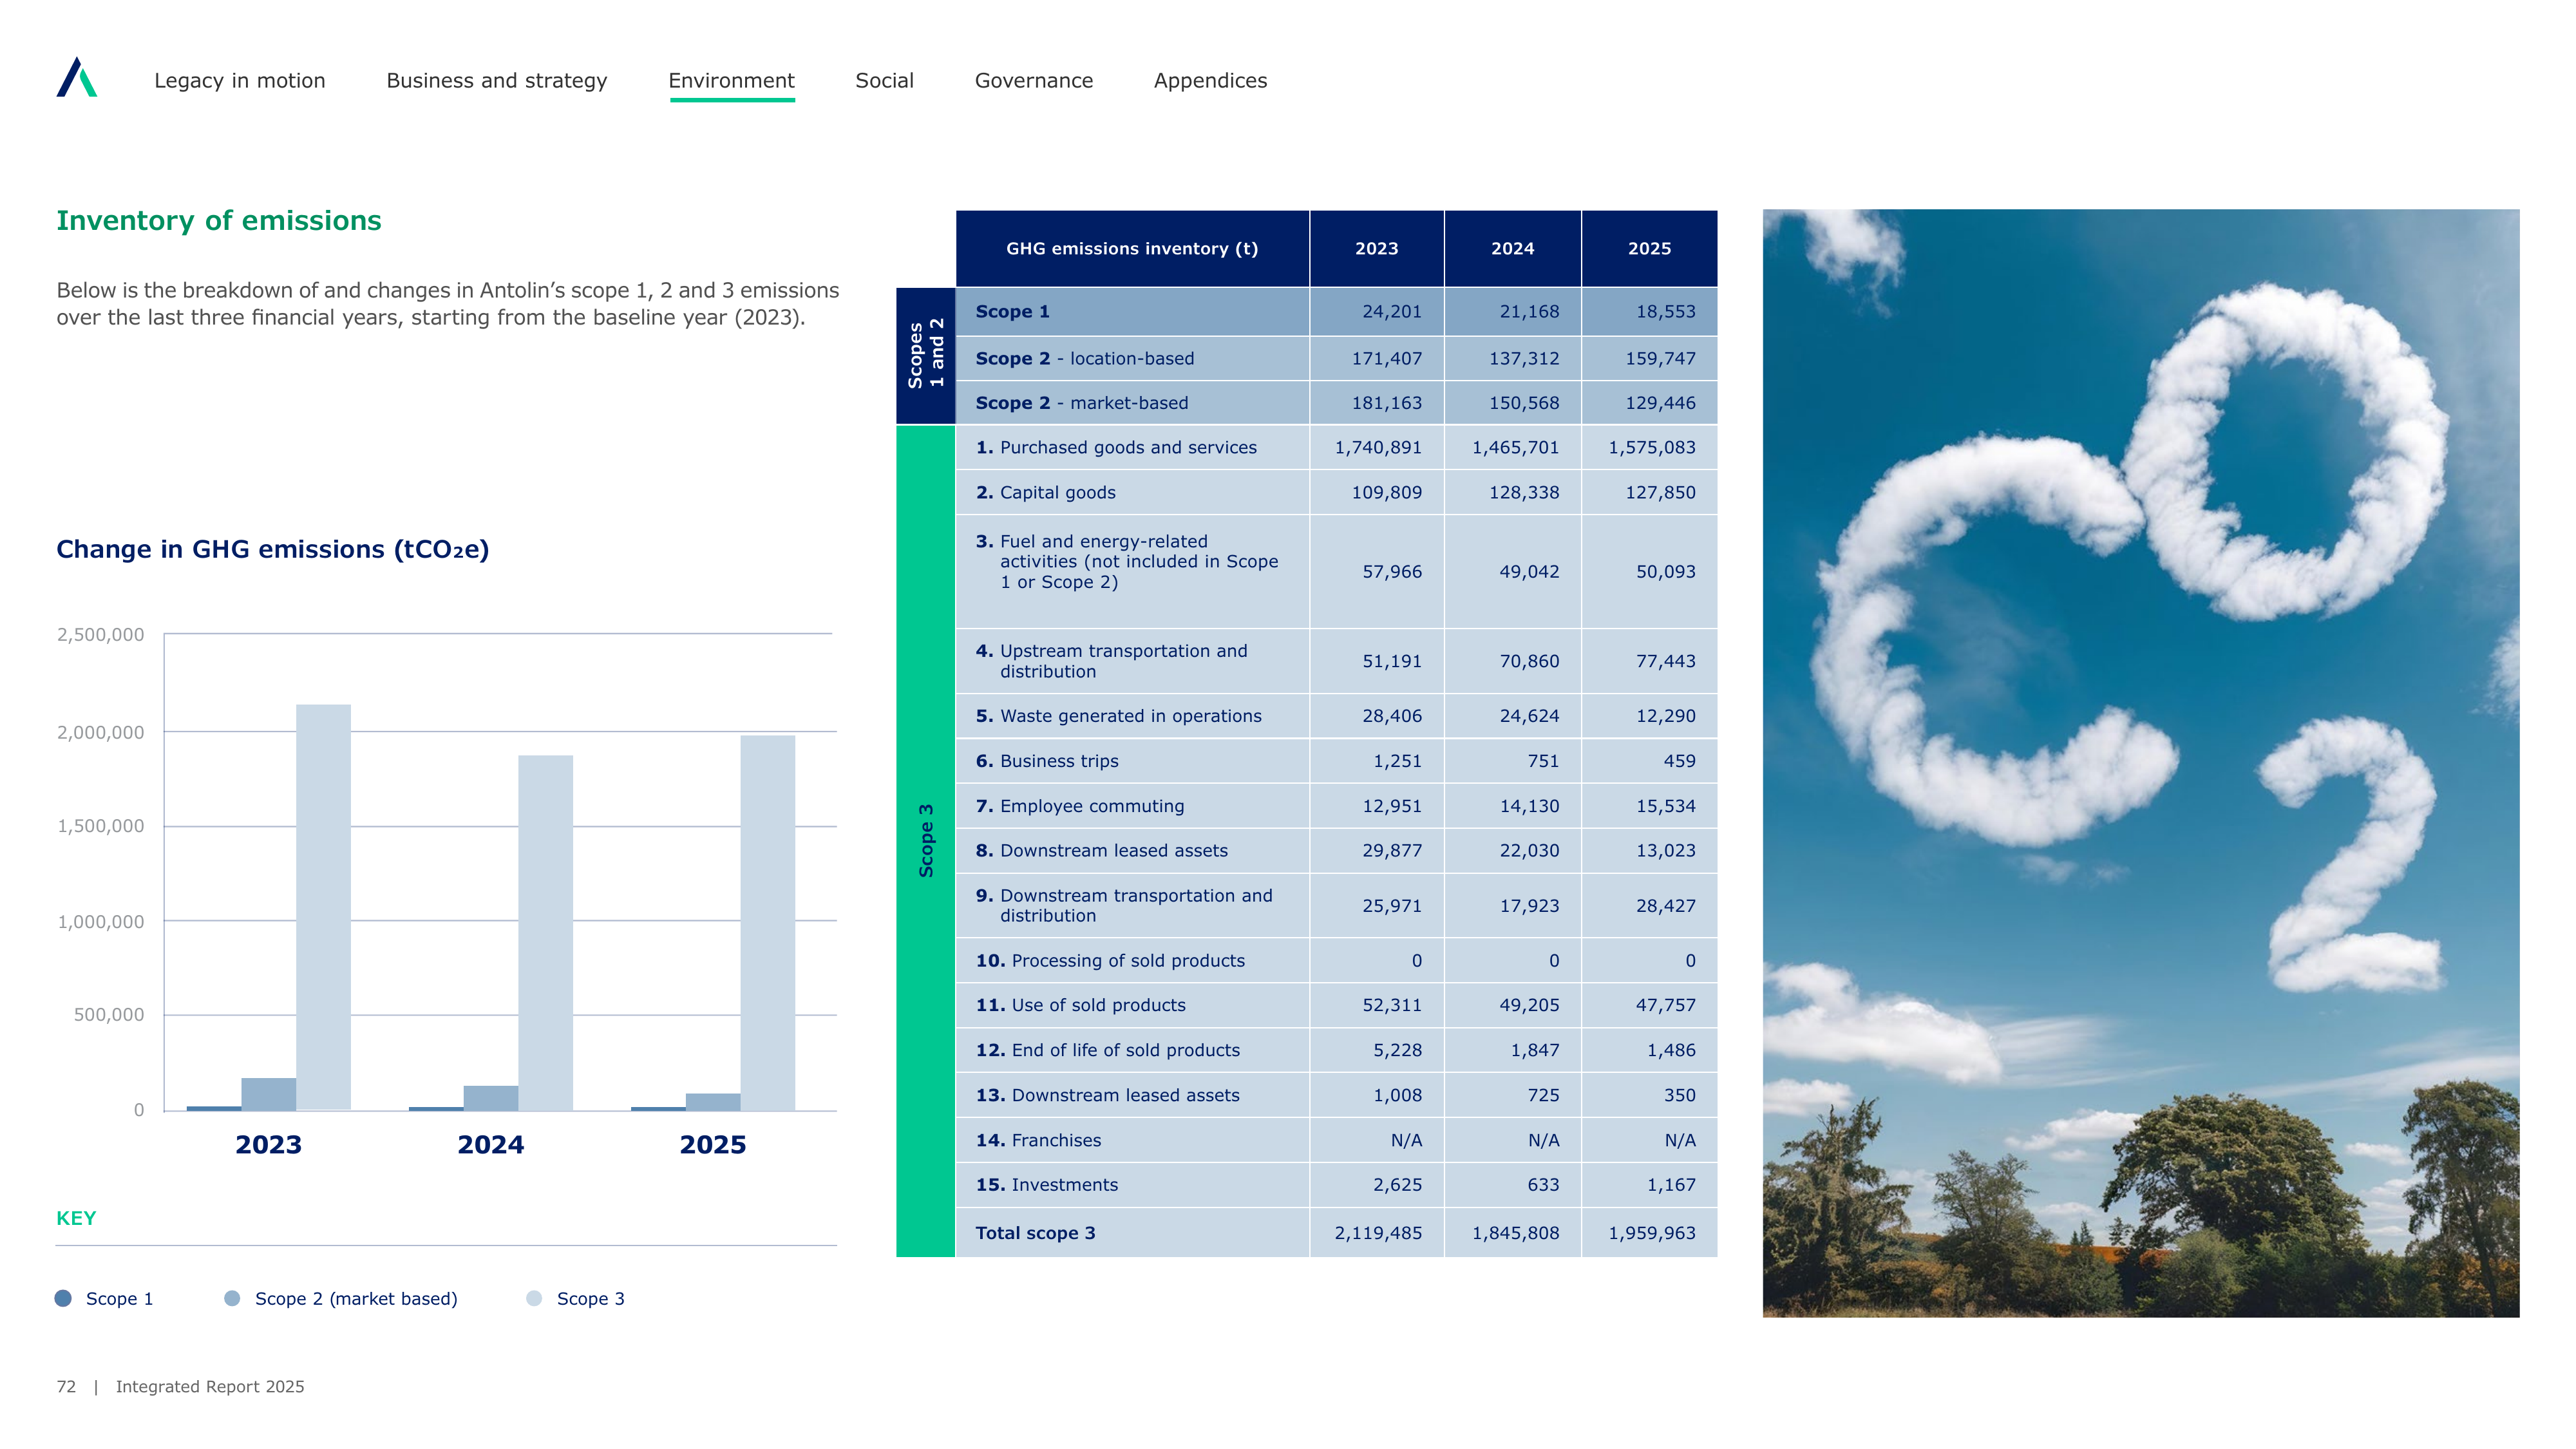The height and width of the screenshot is (1449, 2576).
Task: Click the Scope 2 - location-based row label
Action: 1085,358
